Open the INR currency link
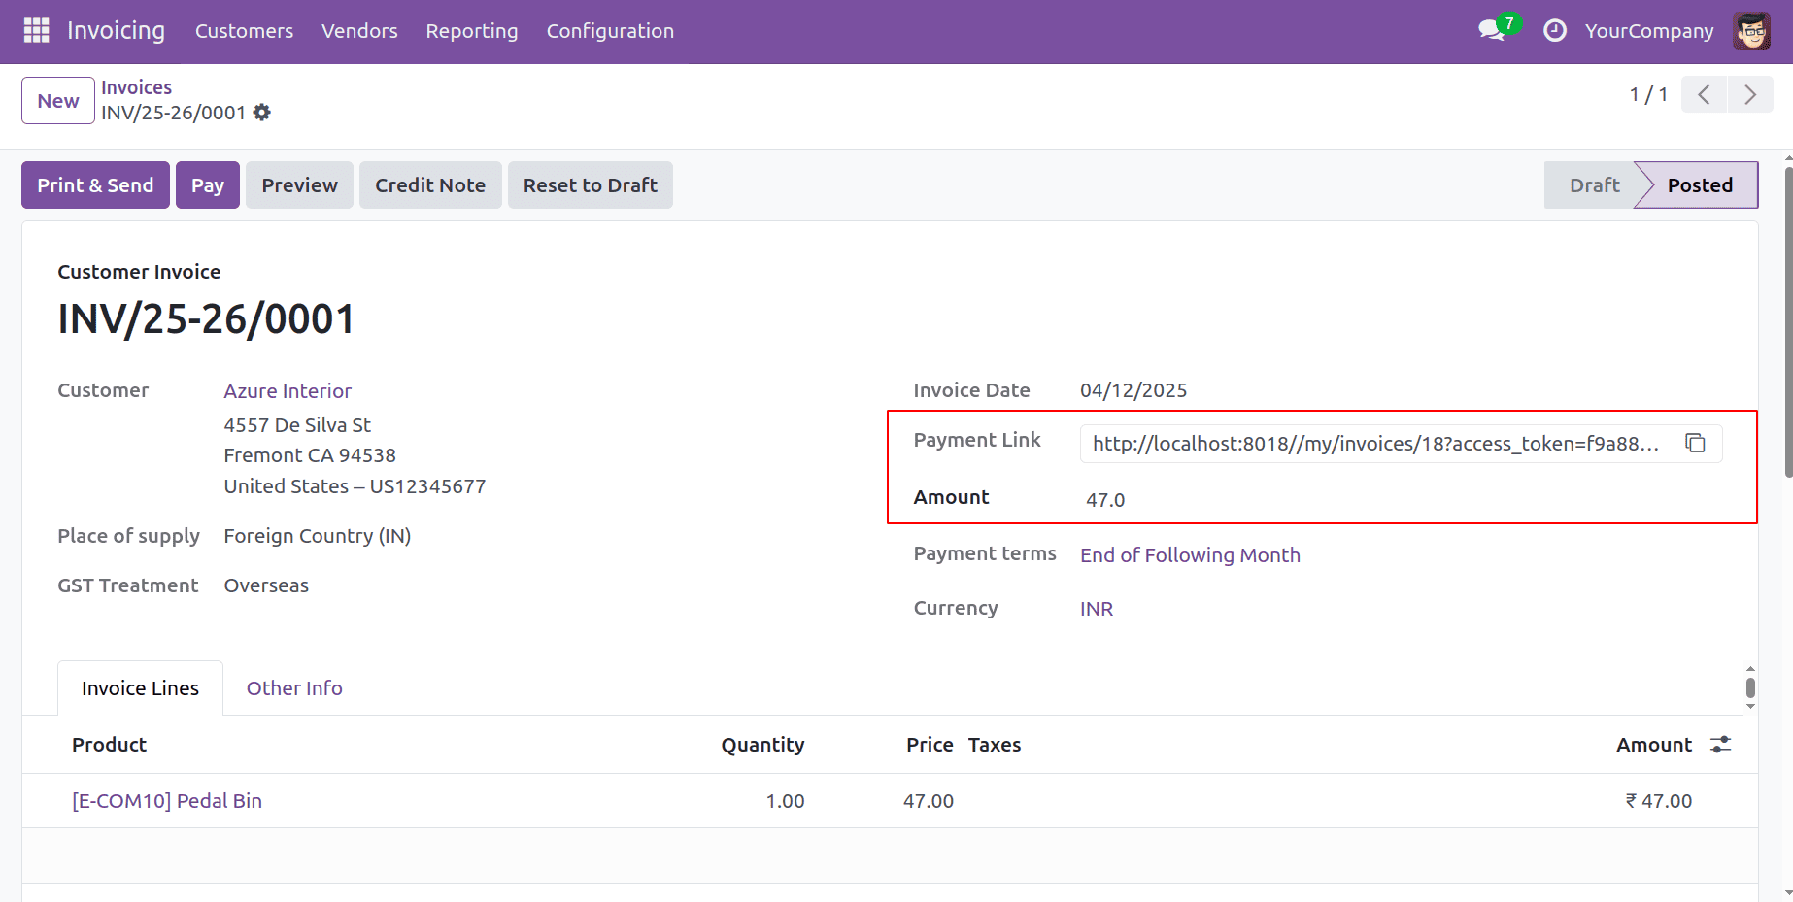The image size is (1793, 902). point(1097,609)
